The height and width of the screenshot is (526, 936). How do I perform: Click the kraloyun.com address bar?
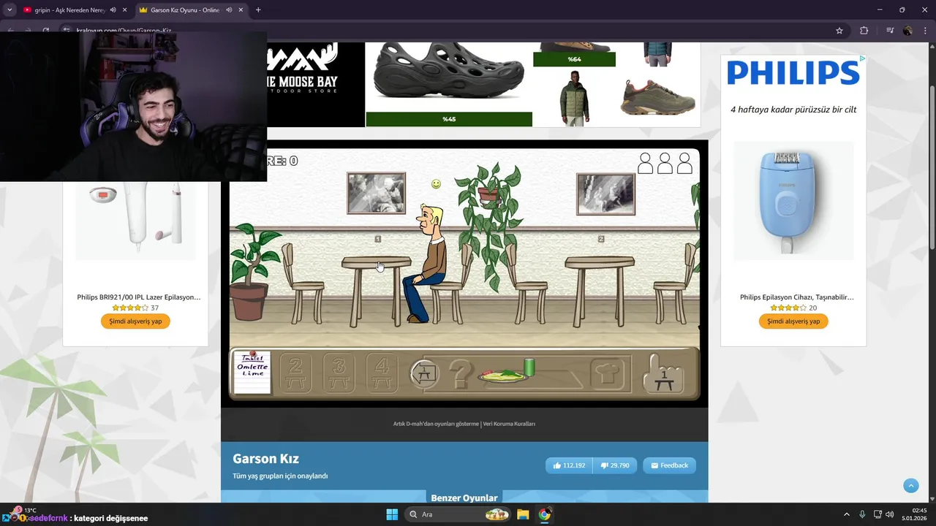[x=453, y=31]
